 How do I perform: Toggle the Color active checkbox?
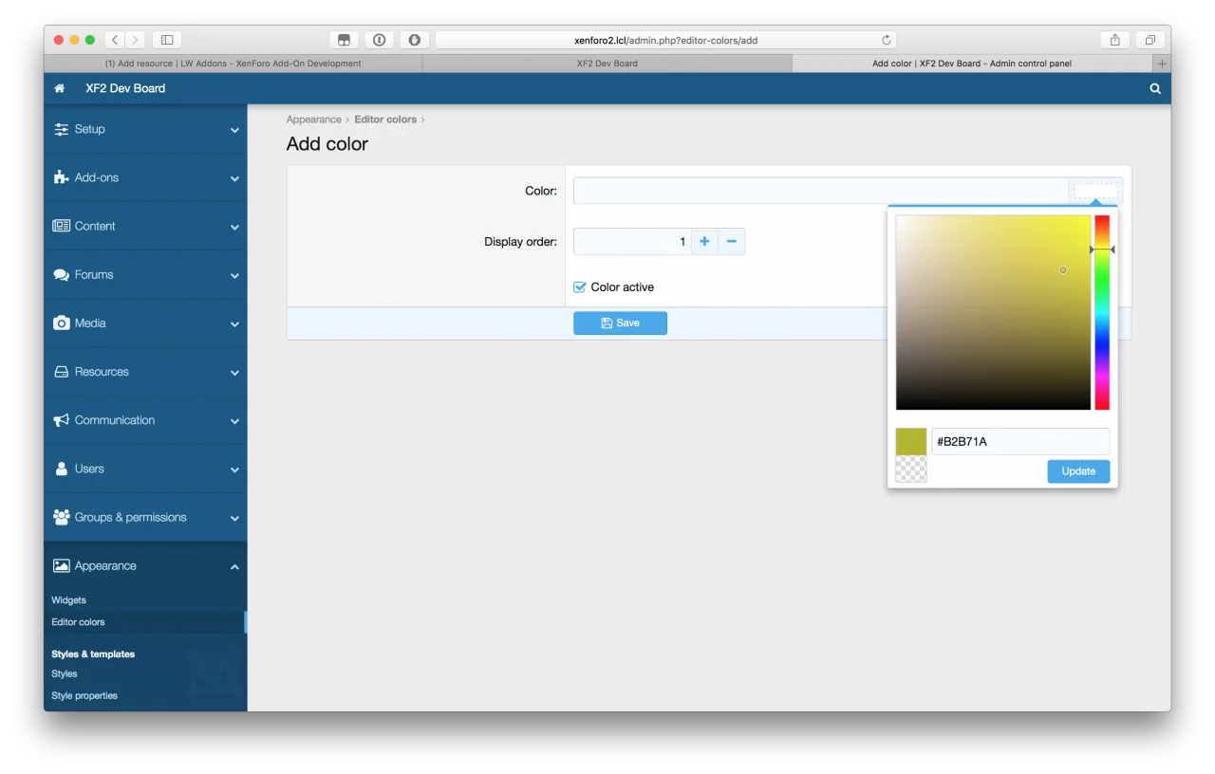coord(580,287)
